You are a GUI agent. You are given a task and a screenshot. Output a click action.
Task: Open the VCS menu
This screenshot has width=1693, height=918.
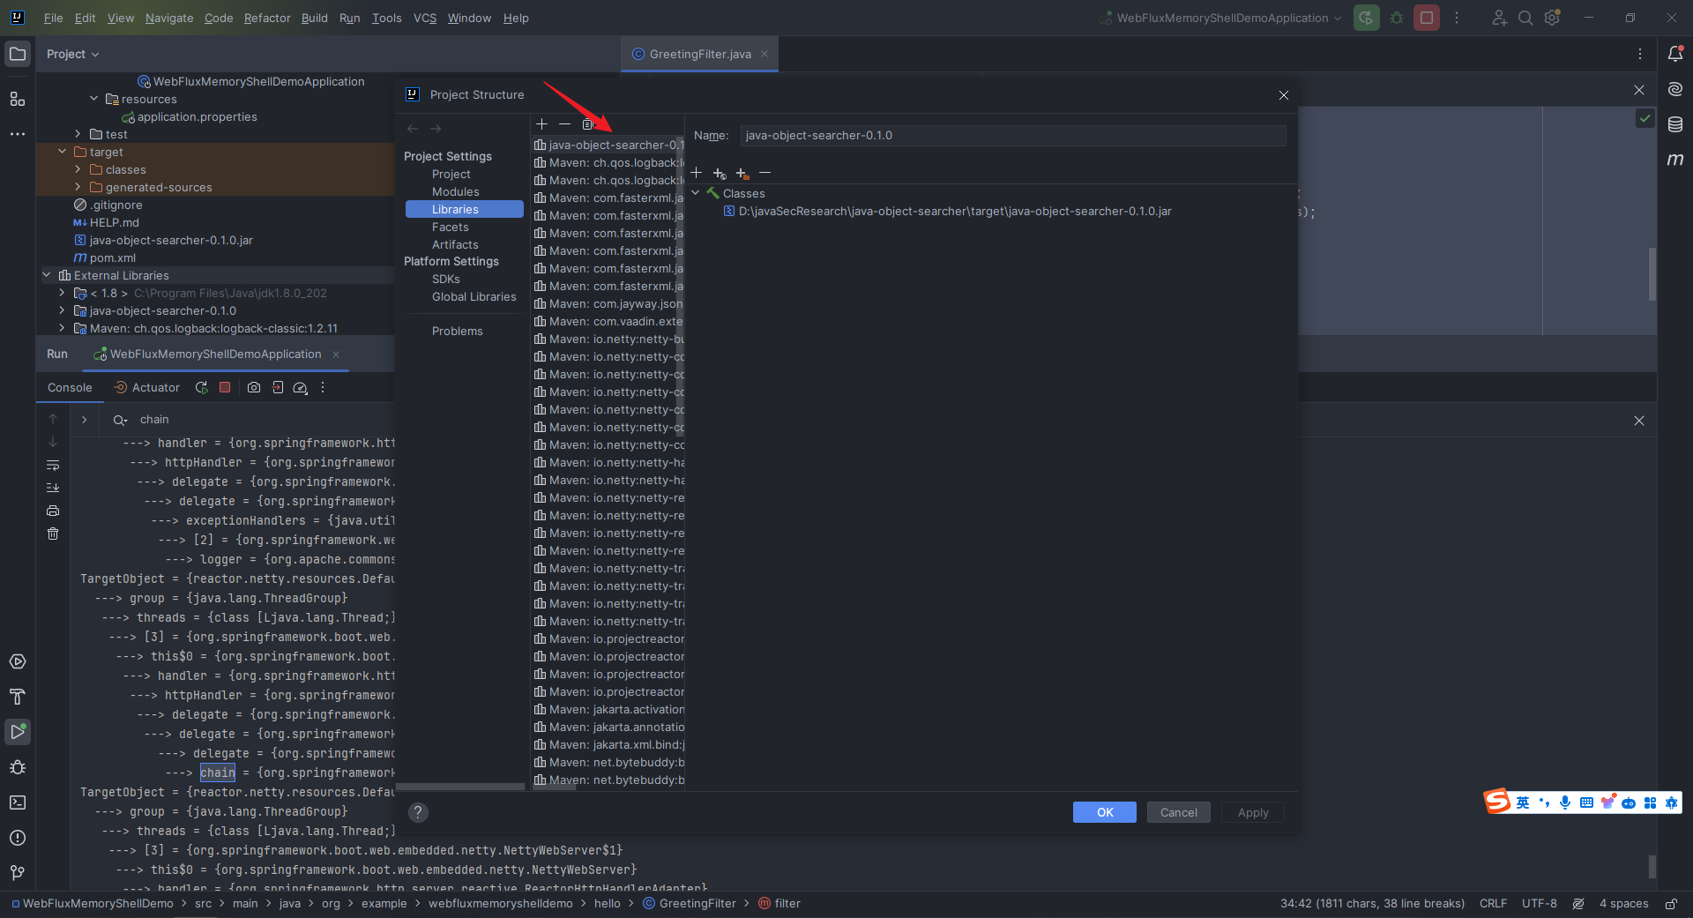click(425, 18)
